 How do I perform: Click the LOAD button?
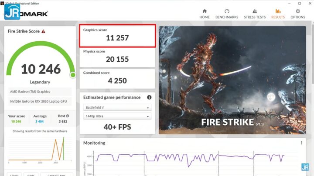coord(15,174)
